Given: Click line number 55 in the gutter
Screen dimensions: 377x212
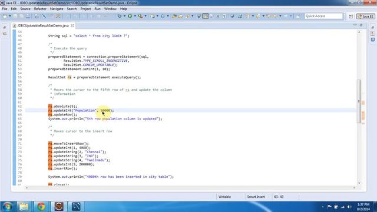Looking at the screenshot, I should click(x=19, y=77).
